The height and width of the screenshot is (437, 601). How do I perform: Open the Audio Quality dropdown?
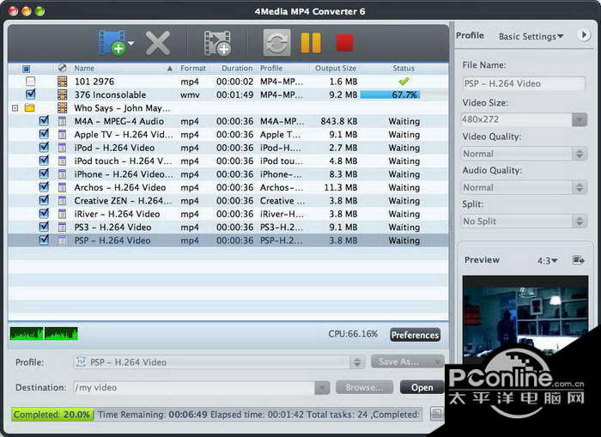[524, 187]
